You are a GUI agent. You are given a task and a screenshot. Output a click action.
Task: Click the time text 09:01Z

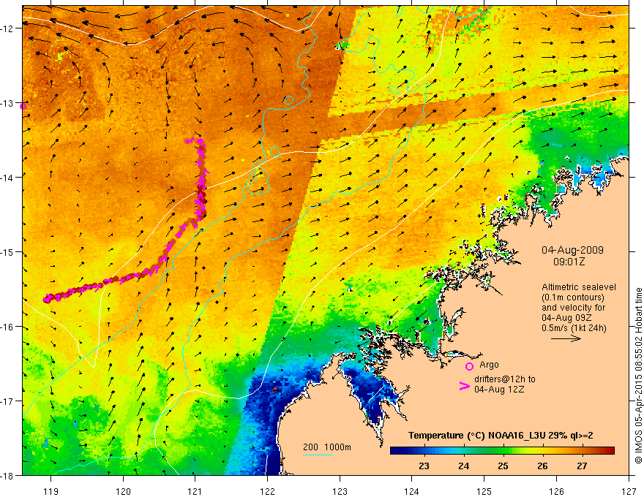(x=569, y=262)
